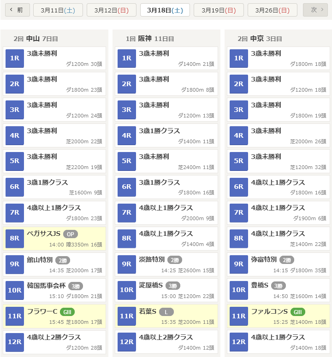332x357 pixels.
Task: Click the 3勝 label on 淀屋橋S
Action: pos(173,286)
